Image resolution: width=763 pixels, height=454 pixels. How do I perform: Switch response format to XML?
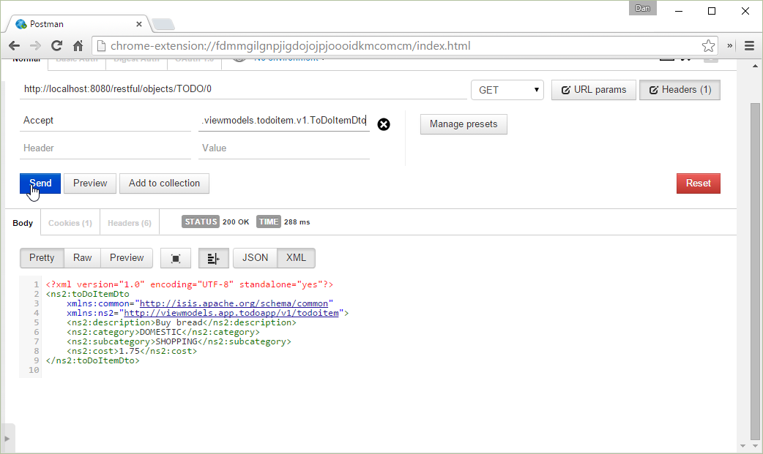[x=296, y=257]
